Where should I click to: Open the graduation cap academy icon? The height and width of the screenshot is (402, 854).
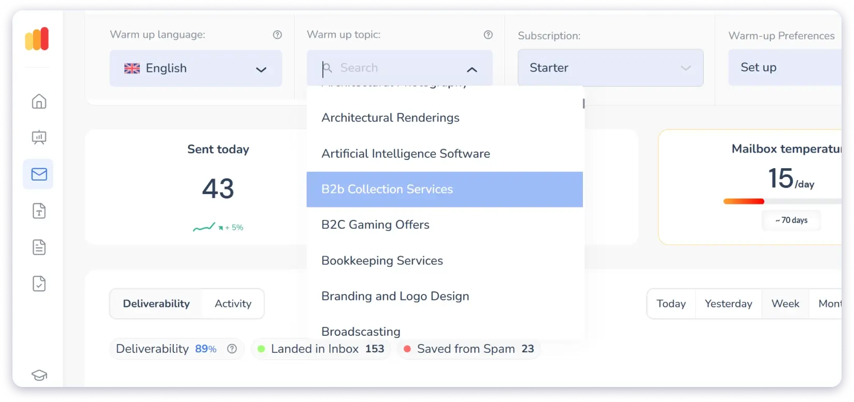(x=39, y=375)
